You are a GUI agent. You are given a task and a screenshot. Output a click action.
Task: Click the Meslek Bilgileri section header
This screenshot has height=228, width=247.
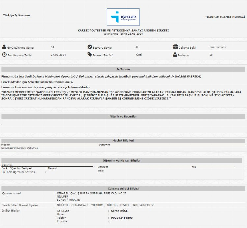pyautogui.click(x=123, y=140)
